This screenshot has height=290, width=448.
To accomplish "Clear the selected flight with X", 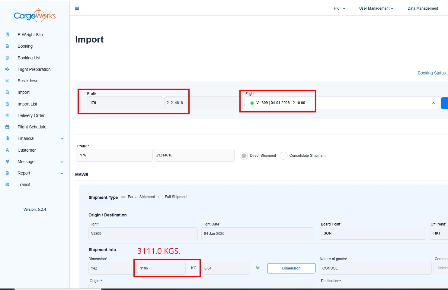I will click(434, 103).
